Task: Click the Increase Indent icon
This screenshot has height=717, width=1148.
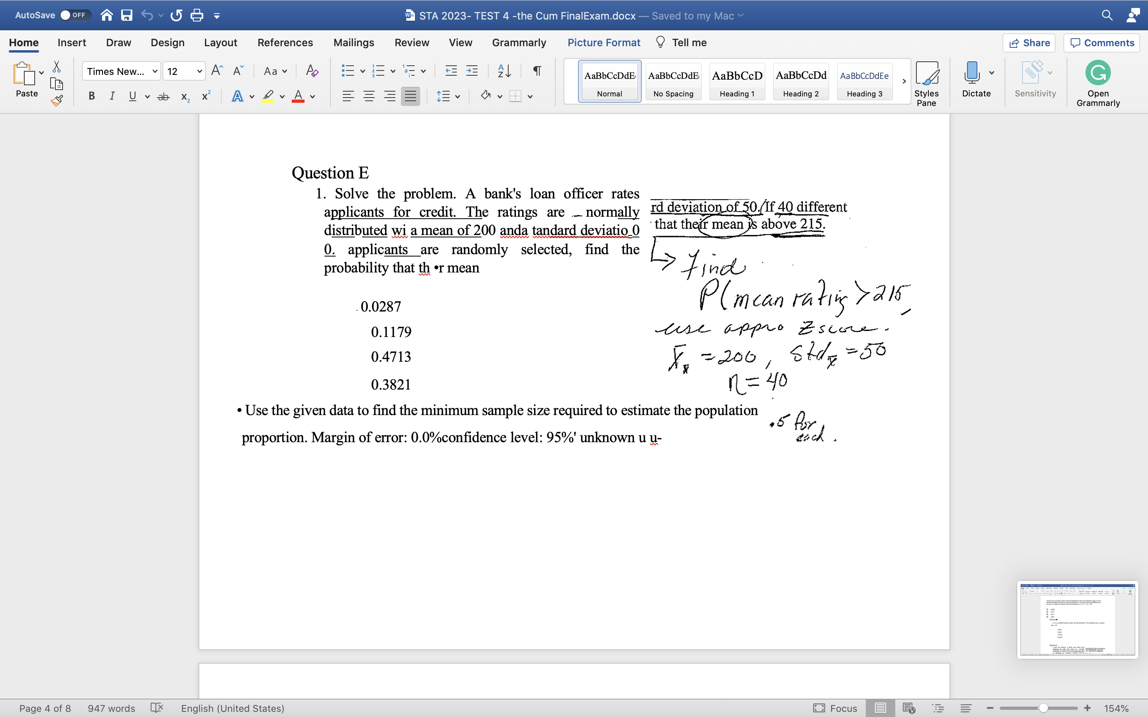Action: (472, 71)
